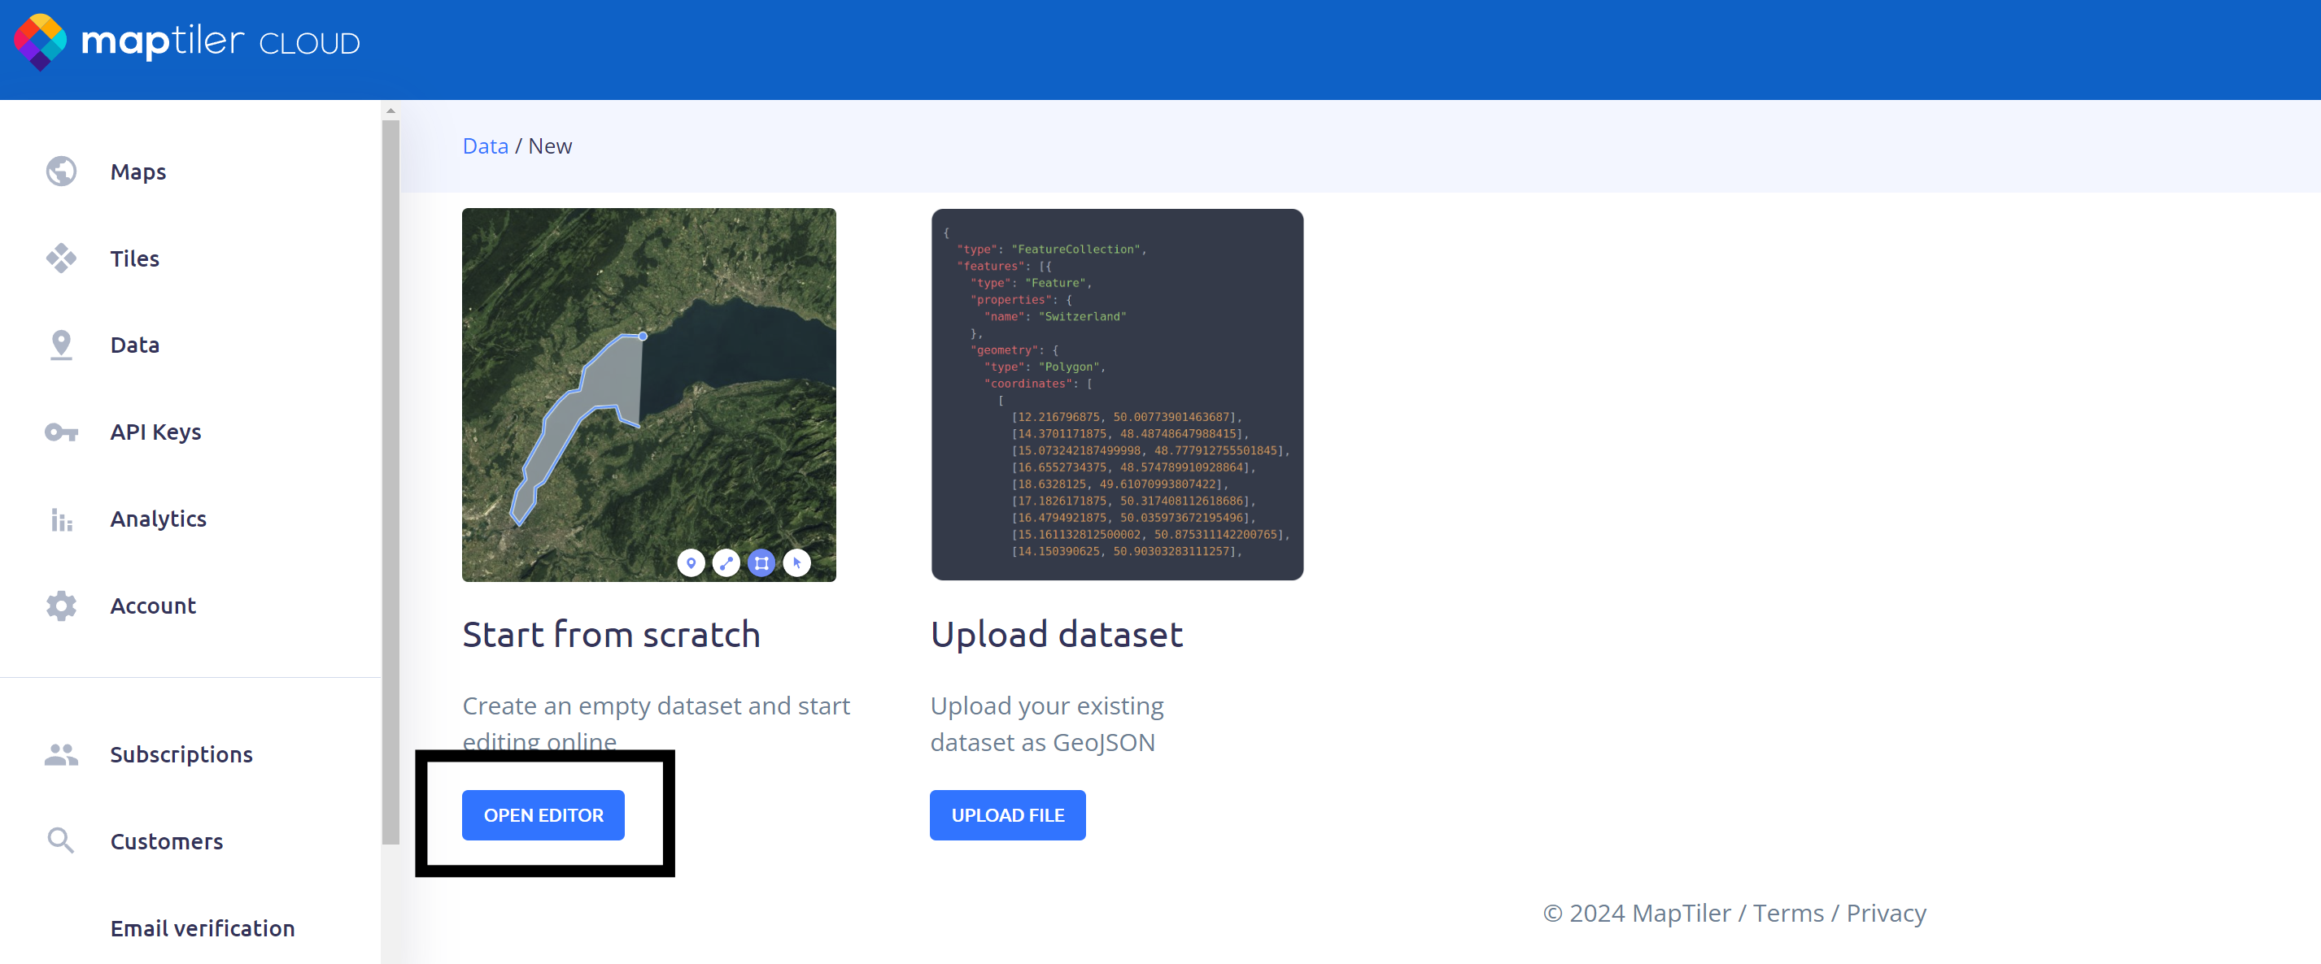The height and width of the screenshot is (964, 2321).
Task: Click the Tiles diamond icon
Action: pyautogui.click(x=60, y=258)
